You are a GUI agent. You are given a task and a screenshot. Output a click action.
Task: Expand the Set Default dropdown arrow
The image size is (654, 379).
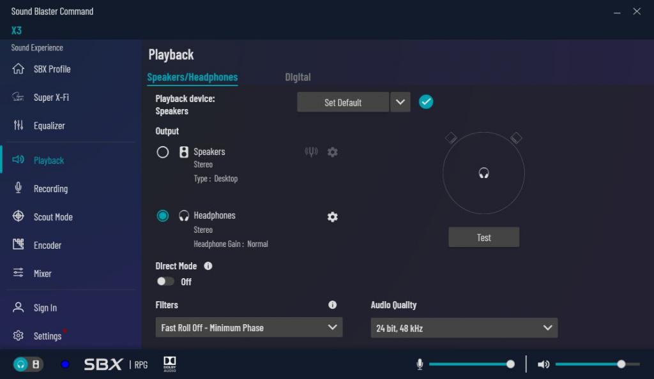click(x=400, y=103)
